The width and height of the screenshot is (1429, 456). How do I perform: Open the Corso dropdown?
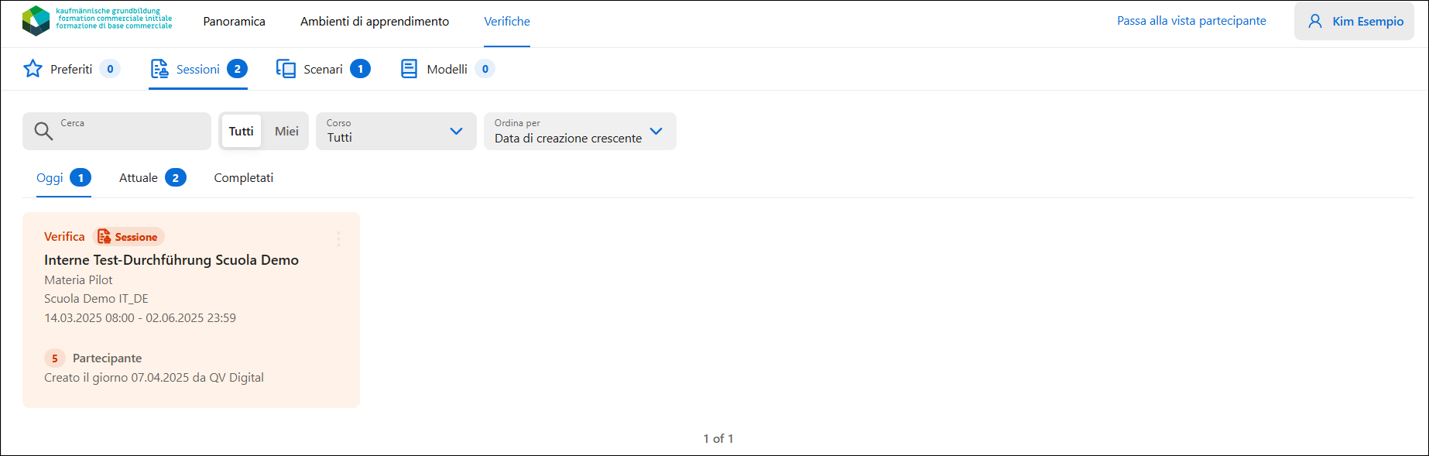pos(396,131)
